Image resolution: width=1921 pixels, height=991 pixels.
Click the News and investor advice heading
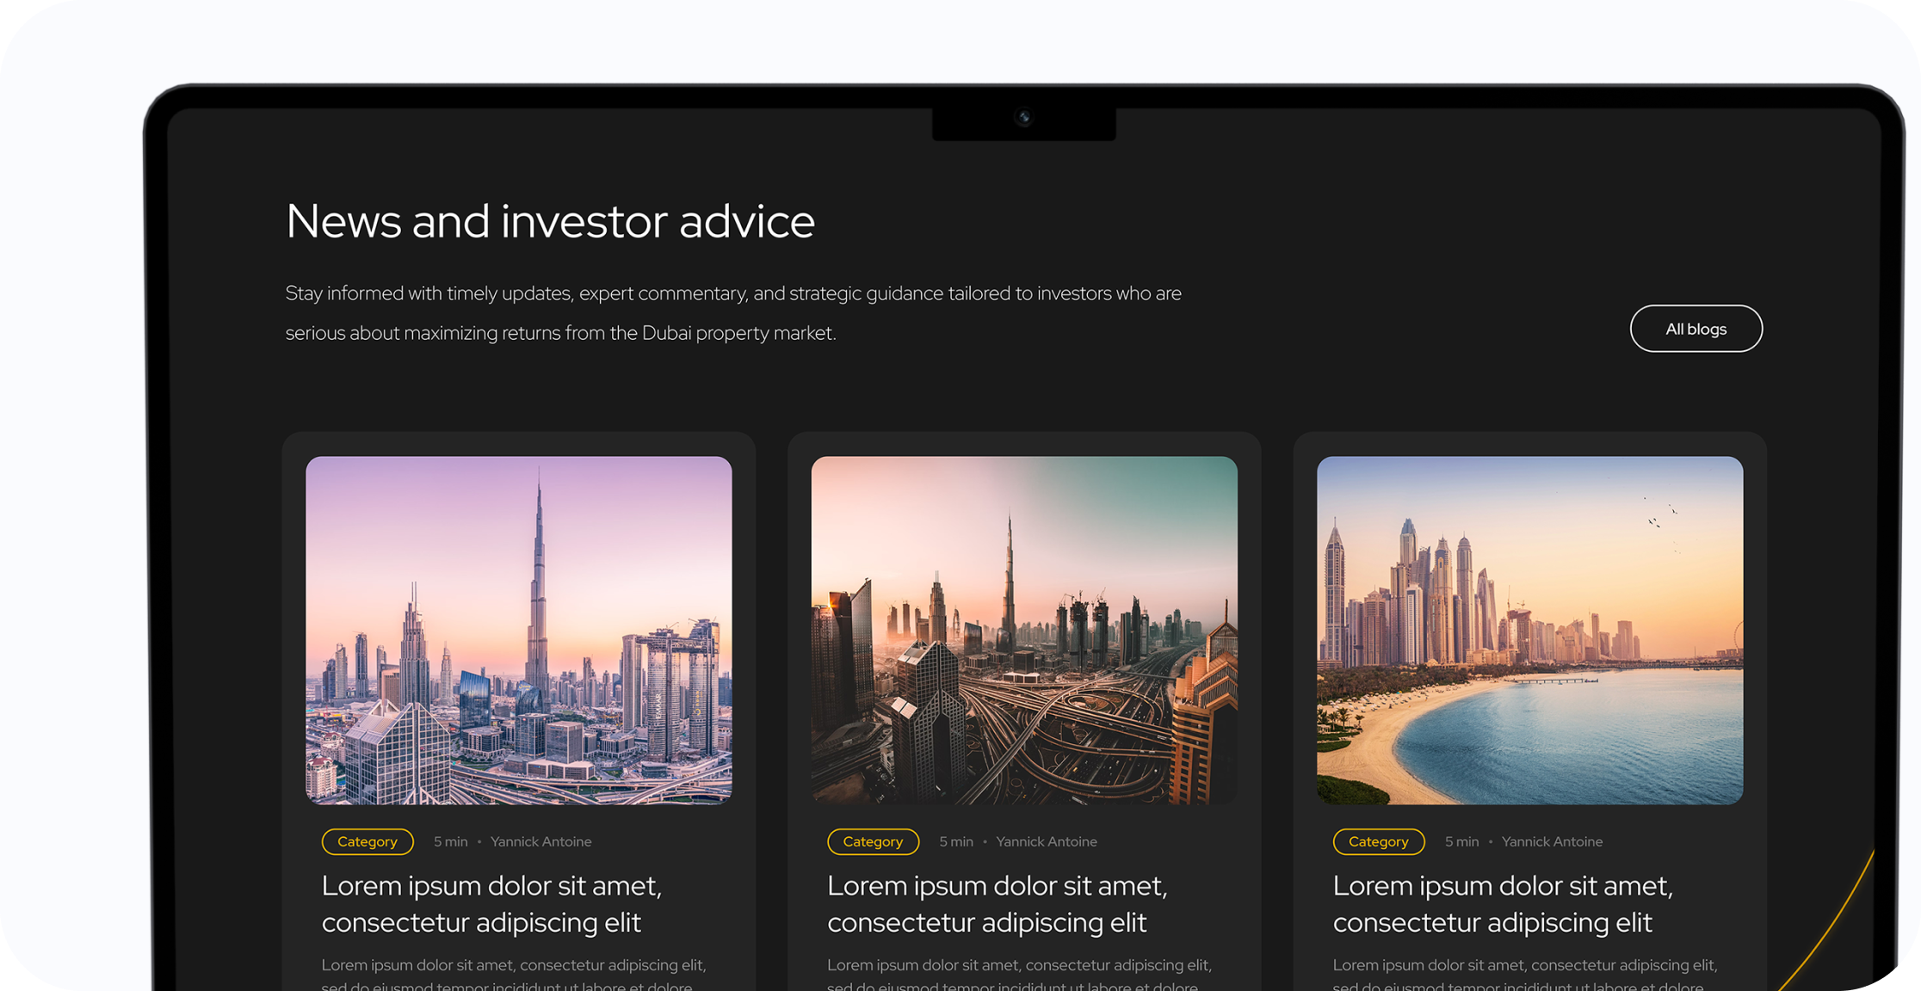point(550,221)
